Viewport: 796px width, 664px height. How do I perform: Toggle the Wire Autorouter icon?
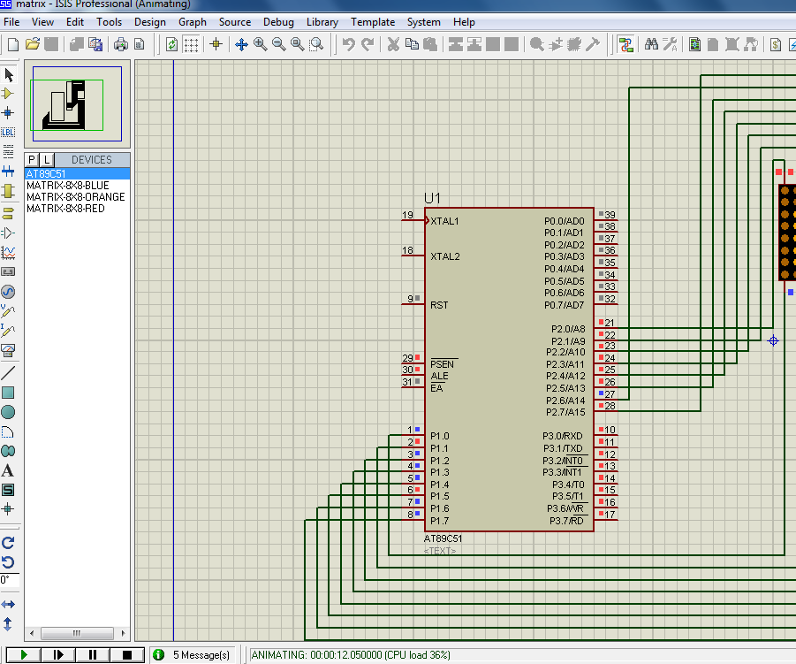626,45
